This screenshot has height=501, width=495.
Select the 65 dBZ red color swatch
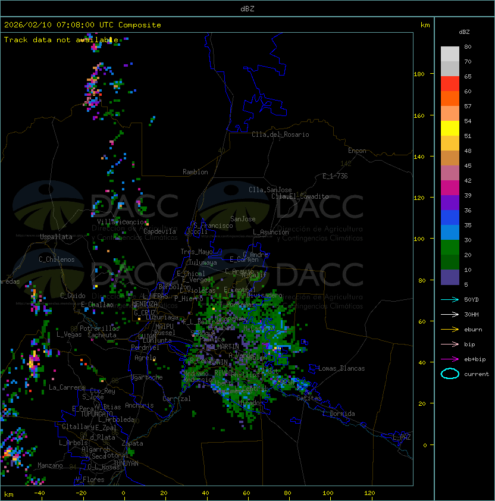pos(450,83)
